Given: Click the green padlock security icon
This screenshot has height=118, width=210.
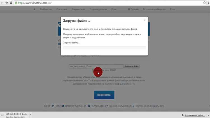Looking at the screenshot, I should point(16,3).
